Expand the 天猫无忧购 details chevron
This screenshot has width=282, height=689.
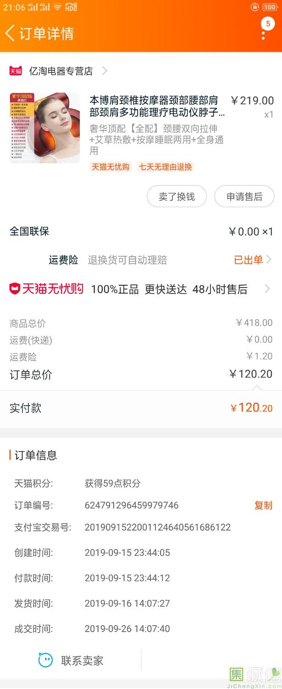(267, 289)
